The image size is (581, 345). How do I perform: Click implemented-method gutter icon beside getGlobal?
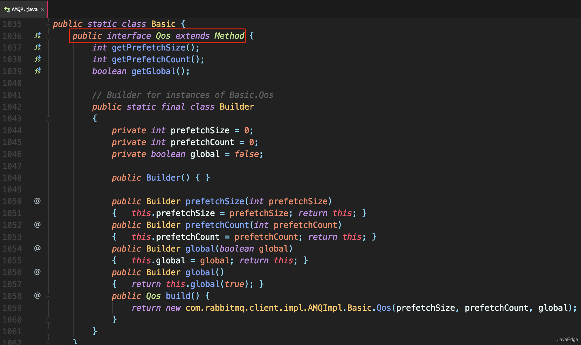(x=37, y=71)
